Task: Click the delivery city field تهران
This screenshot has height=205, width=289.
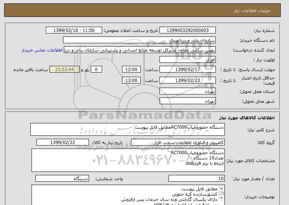Action: (187, 101)
